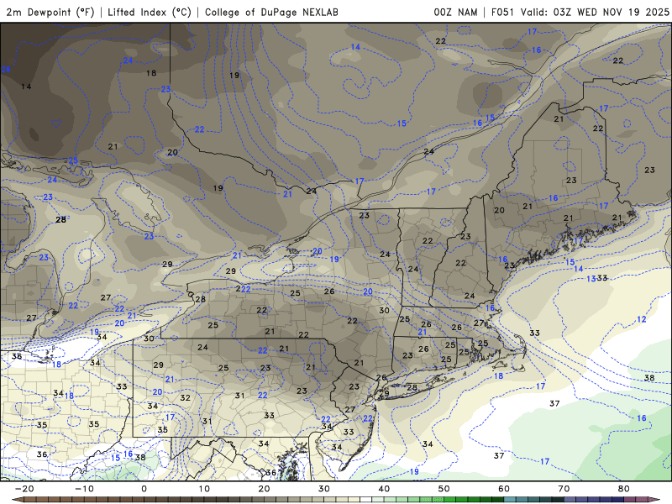Viewport: 672px width, 504px height.
Task: Click the -20 tick label on colorbar
Action: coord(24,489)
